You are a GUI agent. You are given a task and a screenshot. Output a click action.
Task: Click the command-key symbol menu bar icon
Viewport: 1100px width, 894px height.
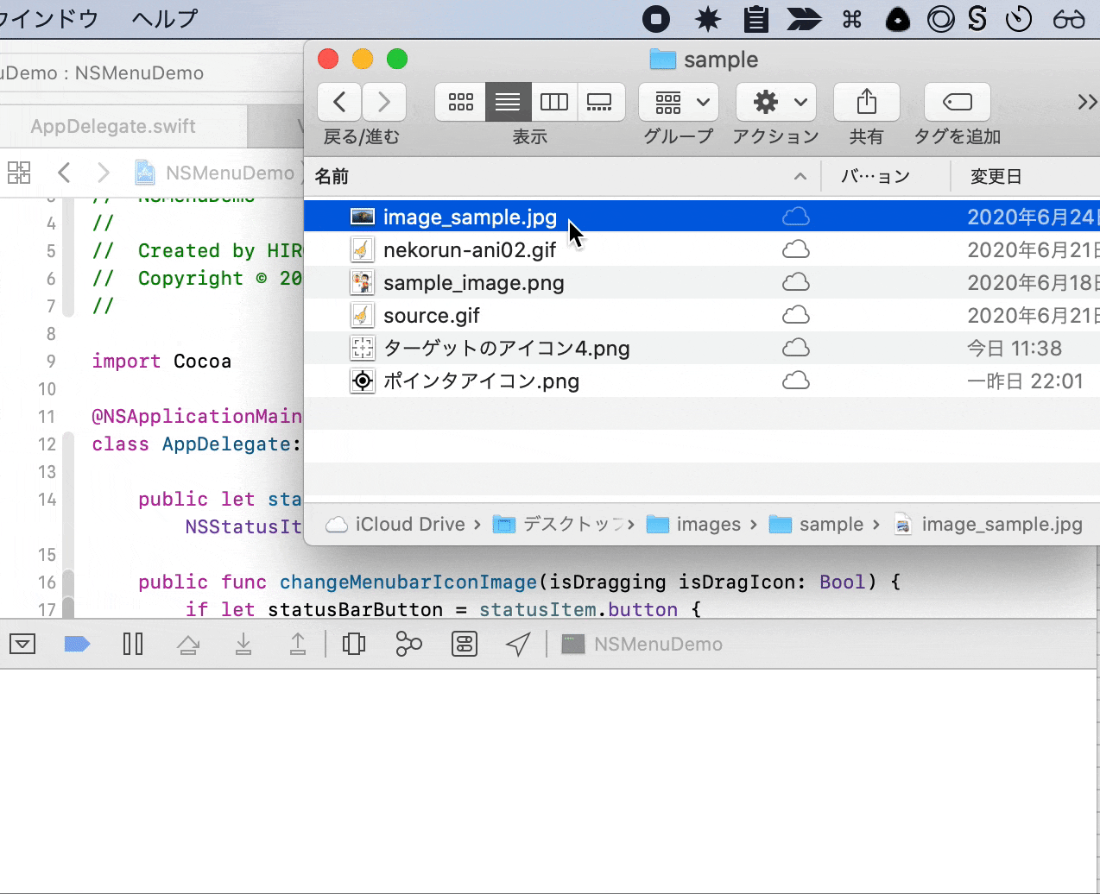point(852,19)
